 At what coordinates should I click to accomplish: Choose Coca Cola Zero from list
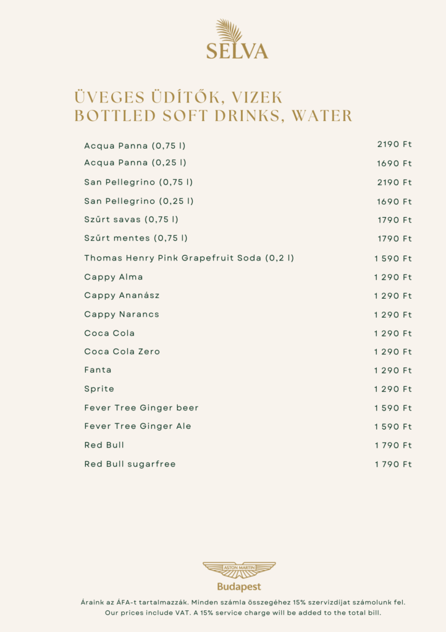[122, 352]
